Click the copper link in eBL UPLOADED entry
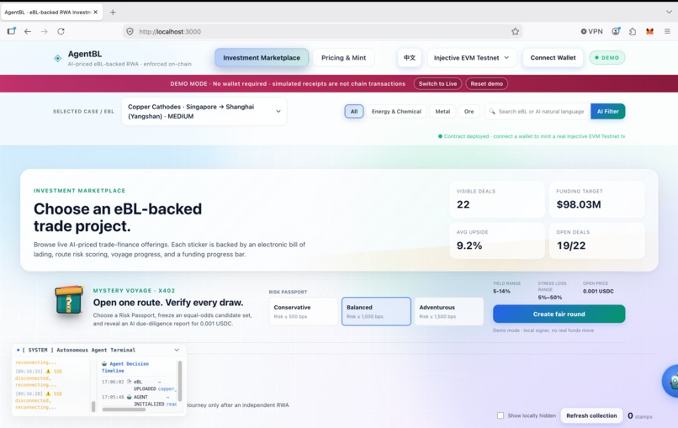The height and width of the screenshot is (428, 678). [x=166, y=388]
